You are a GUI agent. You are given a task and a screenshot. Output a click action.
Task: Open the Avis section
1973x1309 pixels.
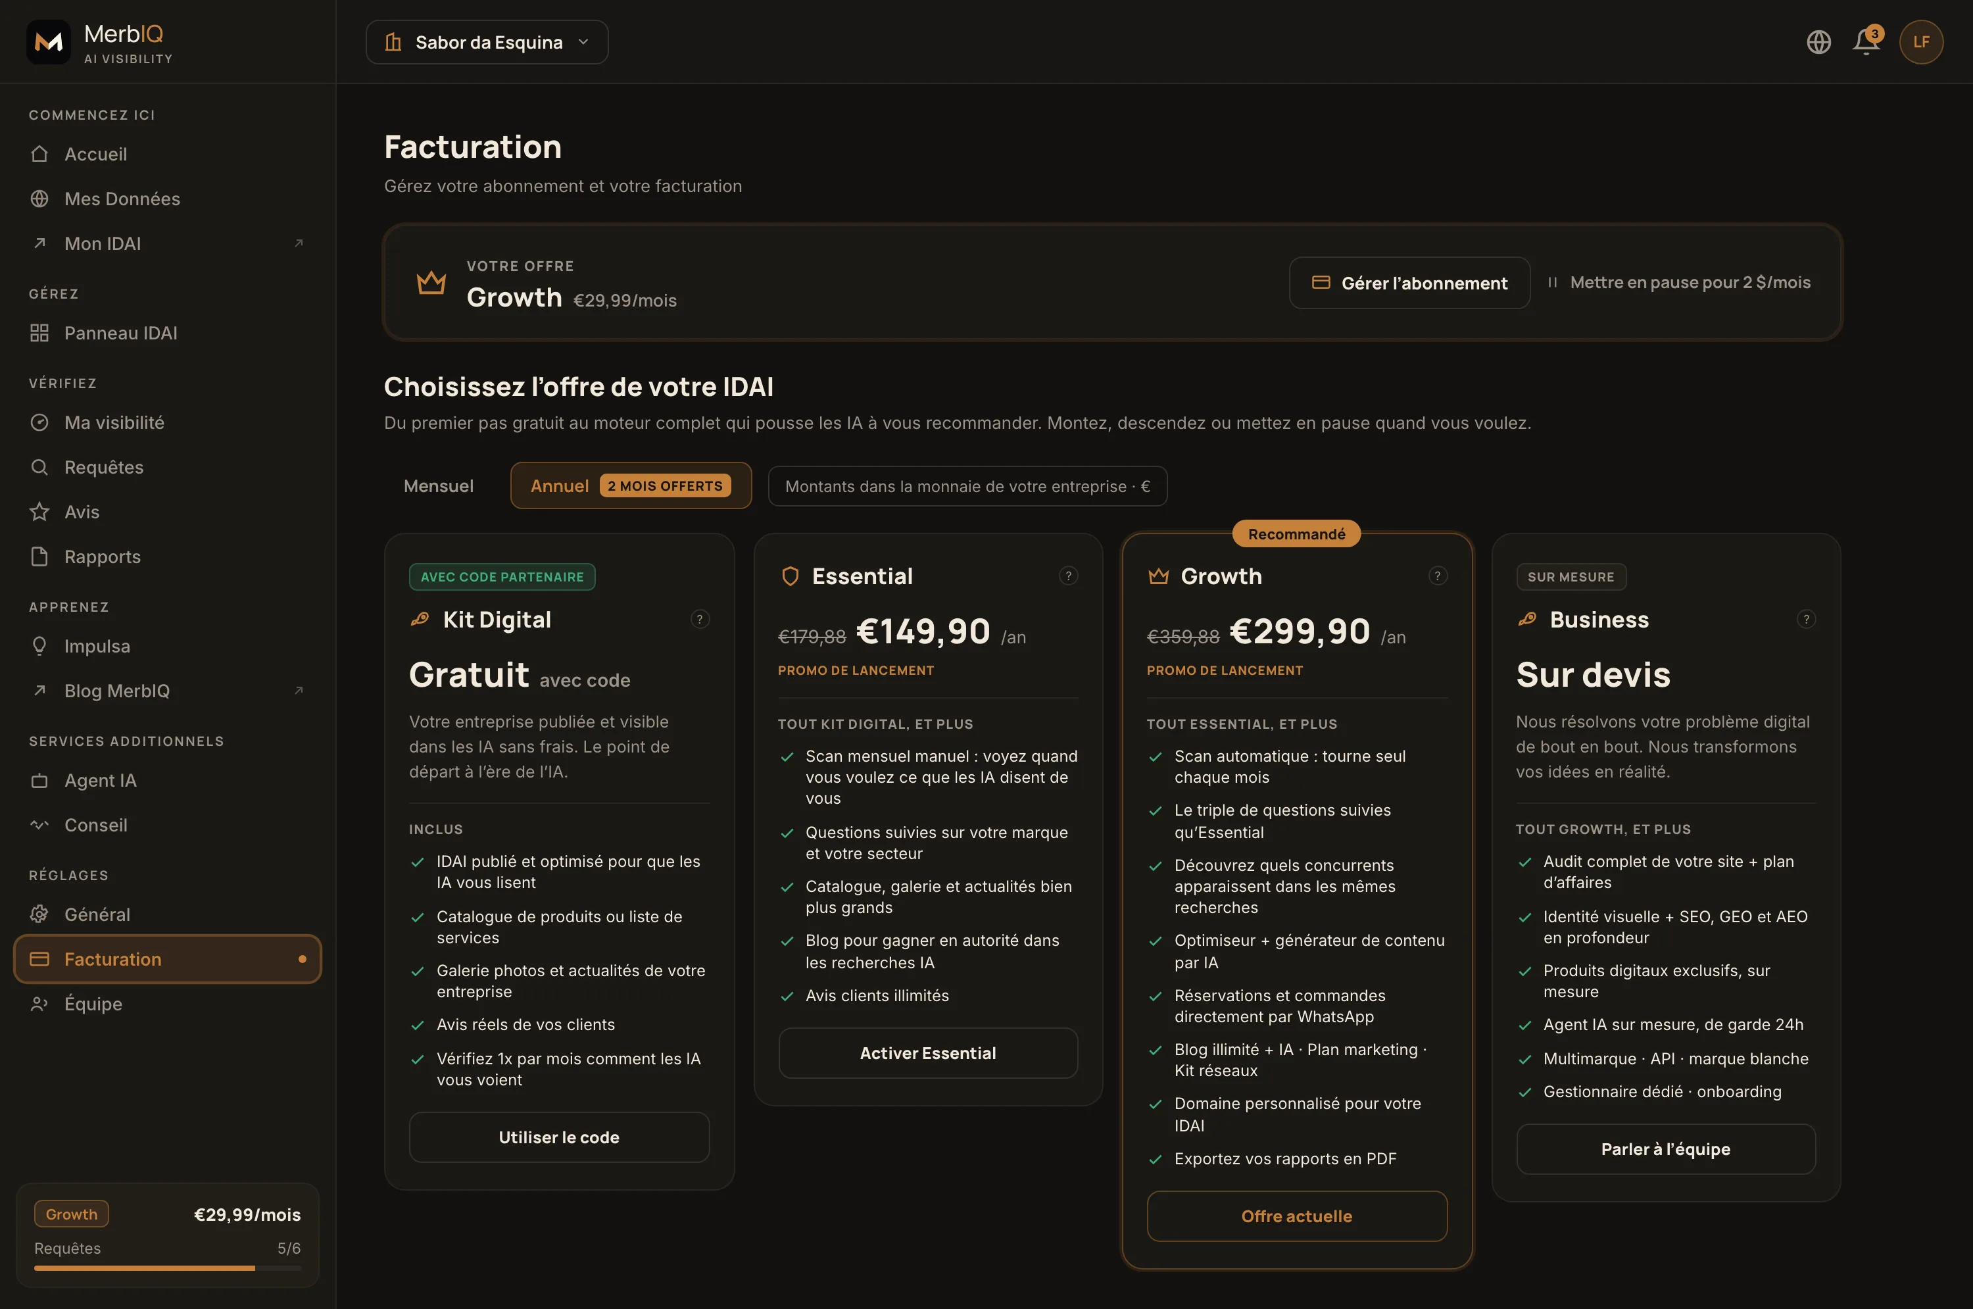tap(168, 512)
